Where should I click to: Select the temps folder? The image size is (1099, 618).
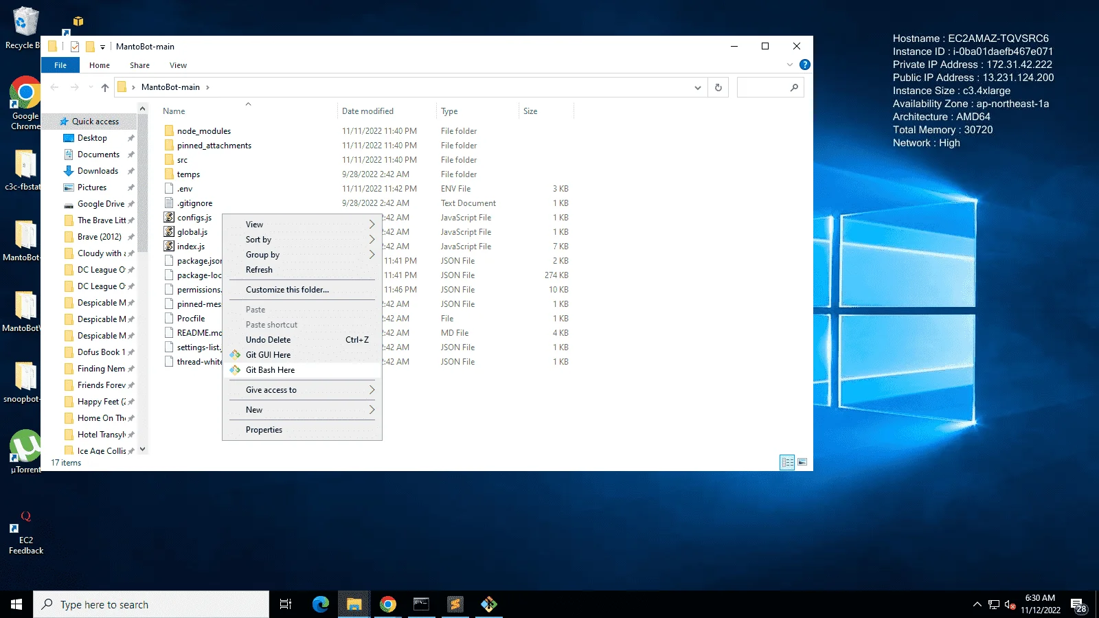(x=188, y=174)
